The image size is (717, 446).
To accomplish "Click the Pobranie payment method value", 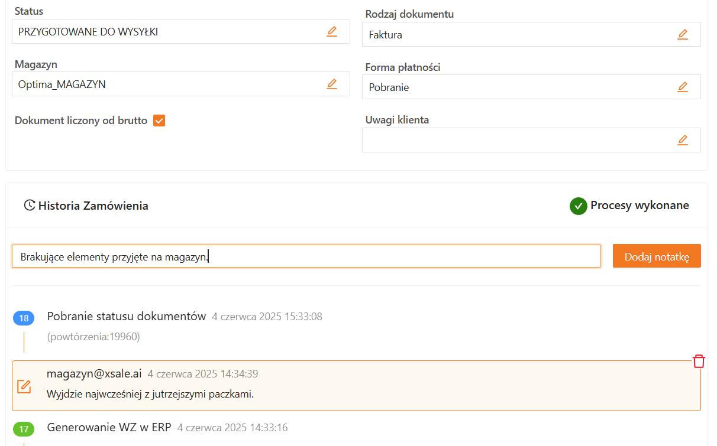I will 389,87.
